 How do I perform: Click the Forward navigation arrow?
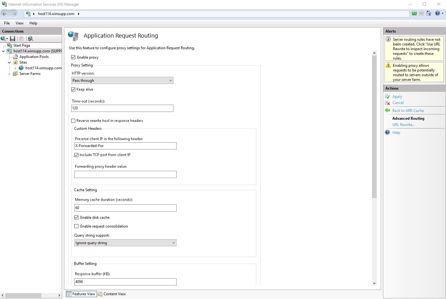(14, 13)
